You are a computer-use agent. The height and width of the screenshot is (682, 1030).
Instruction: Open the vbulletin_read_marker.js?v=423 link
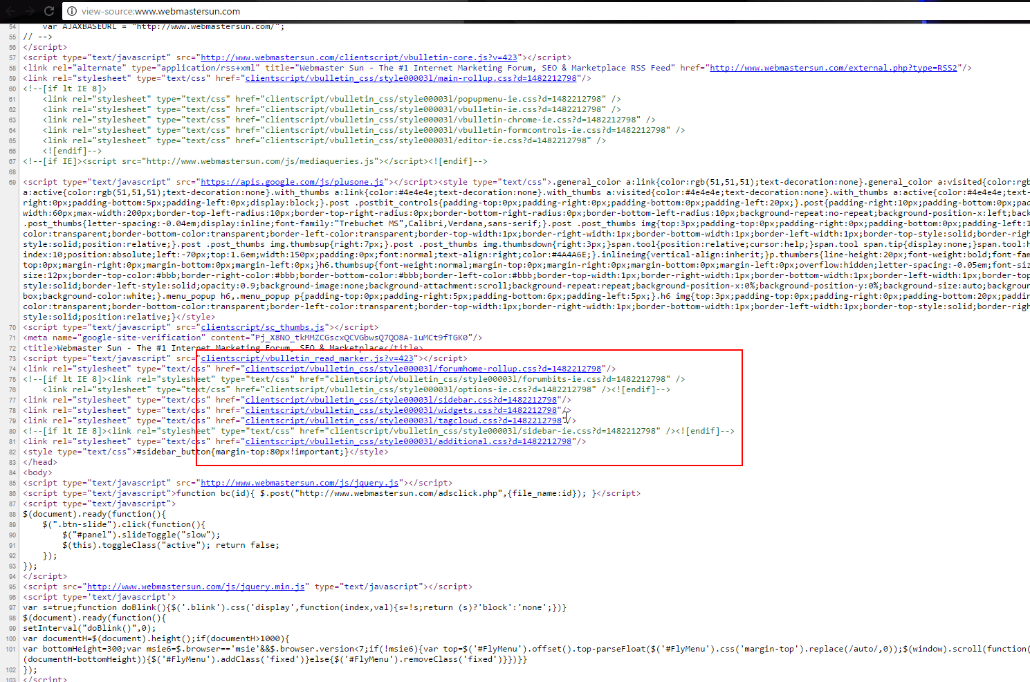pos(307,358)
